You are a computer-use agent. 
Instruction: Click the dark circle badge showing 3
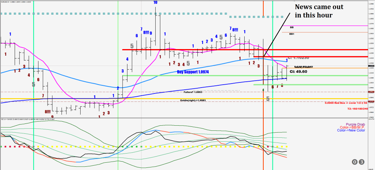361,162
